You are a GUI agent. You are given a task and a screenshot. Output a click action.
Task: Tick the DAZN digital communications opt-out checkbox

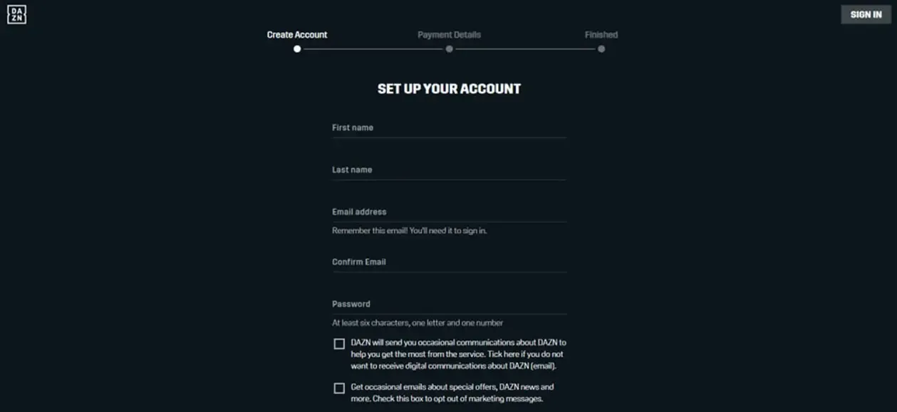(x=339, y=344)
